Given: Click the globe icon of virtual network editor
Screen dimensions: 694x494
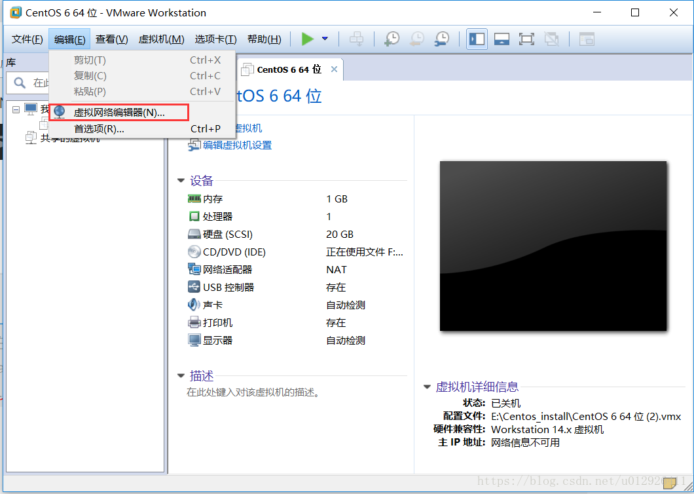Looking at the screenshot, I should (60, 112).
